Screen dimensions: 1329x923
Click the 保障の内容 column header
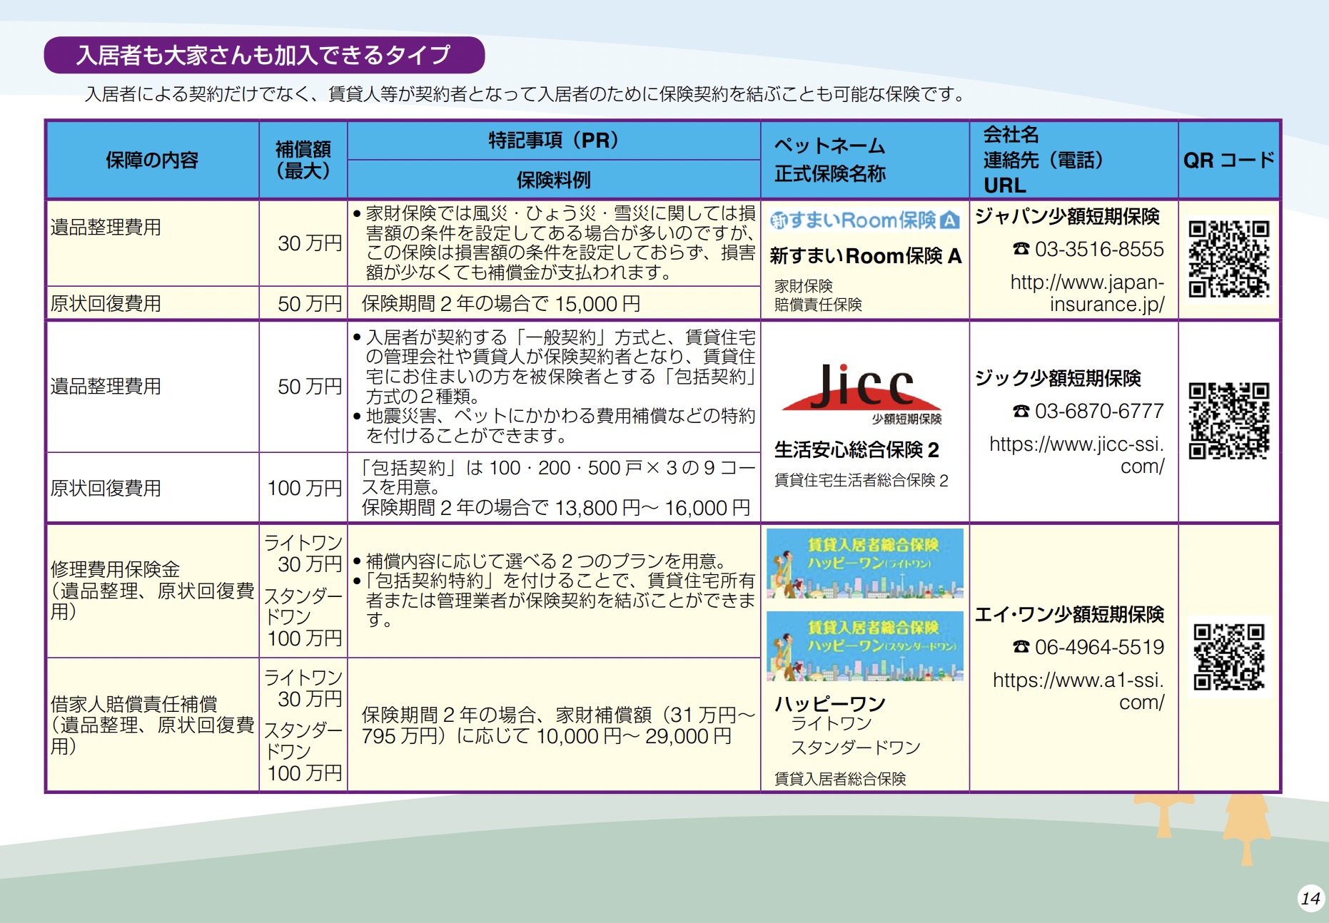152,160
